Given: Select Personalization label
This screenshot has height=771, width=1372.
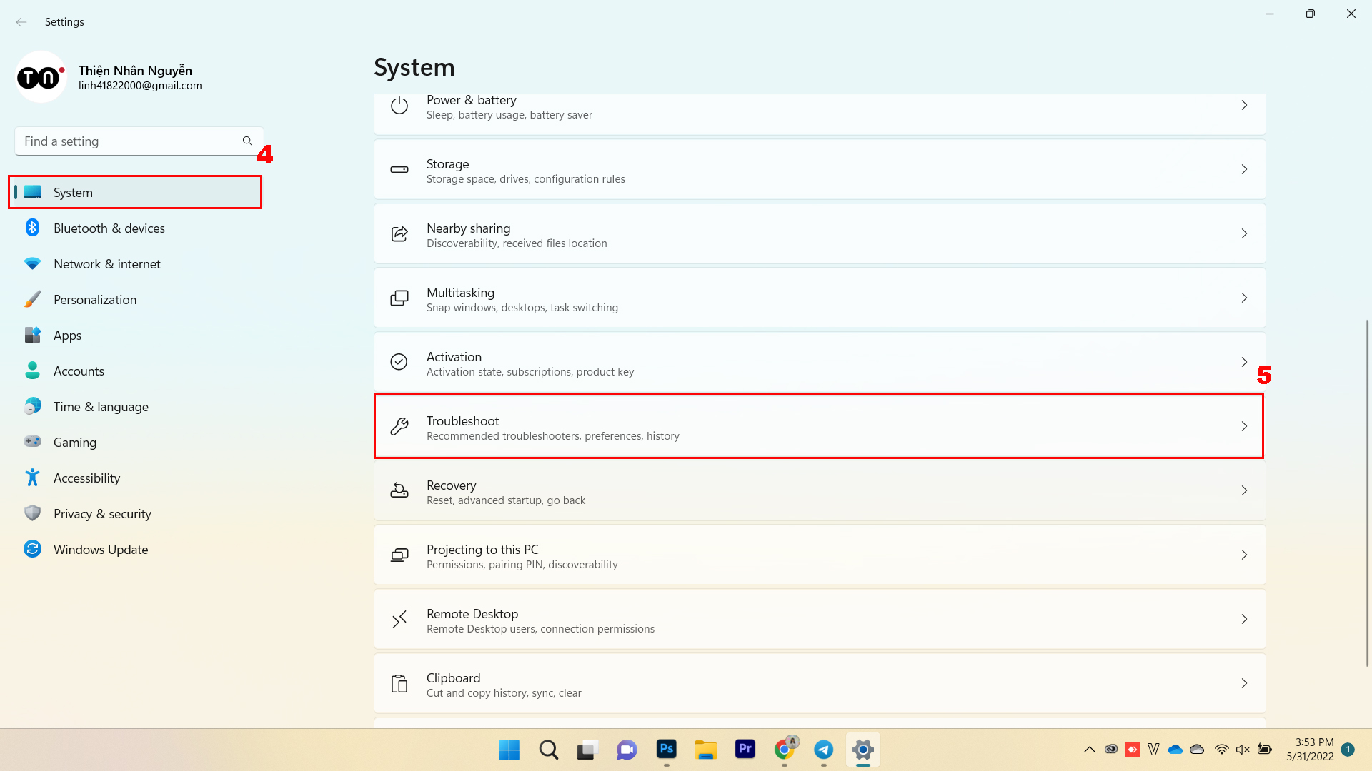Looking at the screenshot, I should tap(95, 300).
